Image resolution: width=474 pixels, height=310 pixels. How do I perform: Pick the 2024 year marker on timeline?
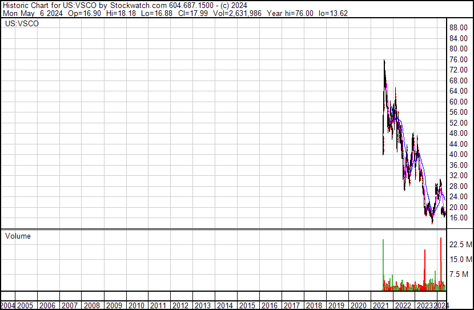click(x=441, y=305)
